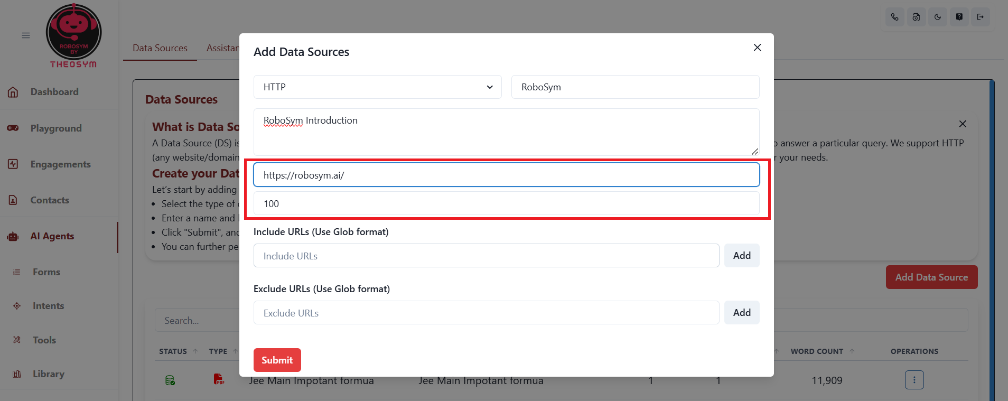Switch to the Assistants tab
Screen dimensions: 1008x401
222,48
